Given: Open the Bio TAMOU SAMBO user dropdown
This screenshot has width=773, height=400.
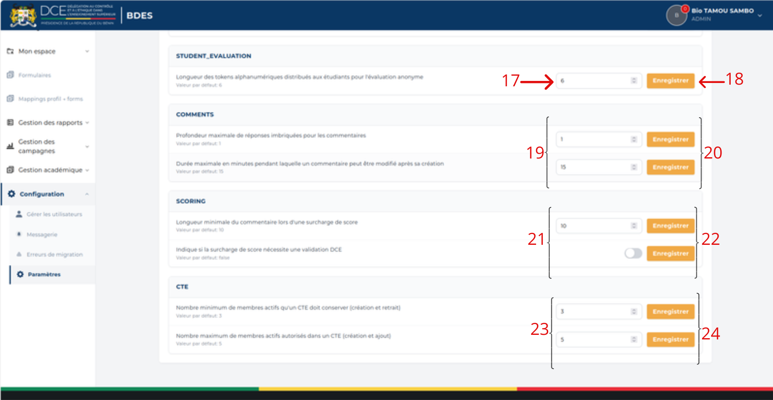Looking at the screenshot, I should 760,15.
